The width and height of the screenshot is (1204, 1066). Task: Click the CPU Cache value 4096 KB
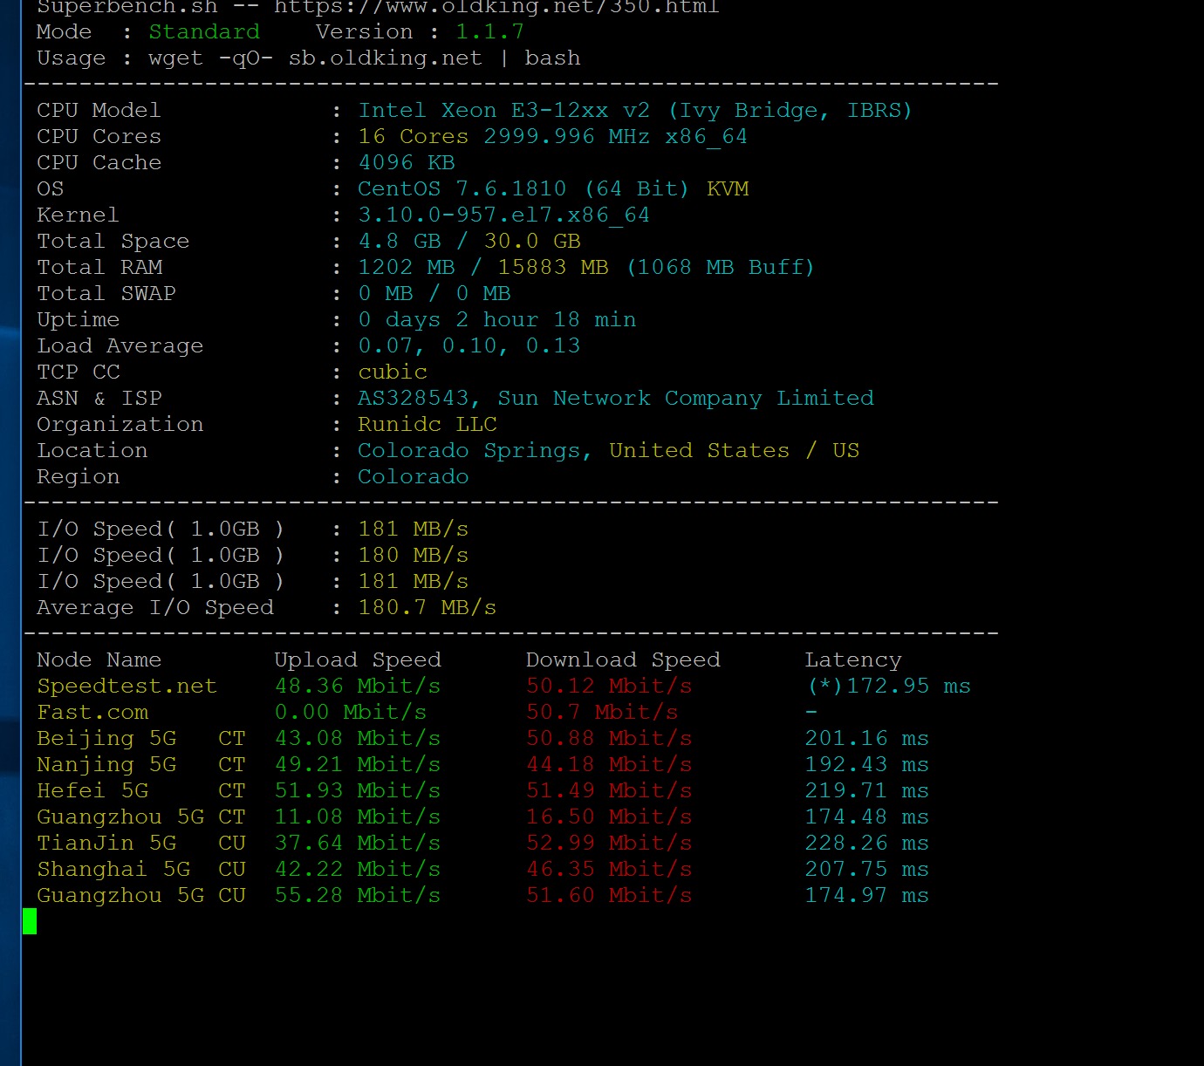pyautogui.click(x=407, y=163)
